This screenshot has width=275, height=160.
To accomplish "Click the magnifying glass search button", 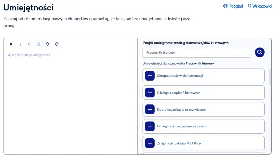I will pos(260,52).
